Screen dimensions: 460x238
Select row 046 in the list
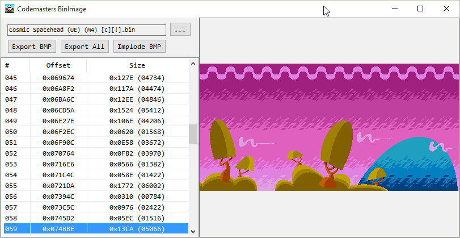[x=95, y=89]
